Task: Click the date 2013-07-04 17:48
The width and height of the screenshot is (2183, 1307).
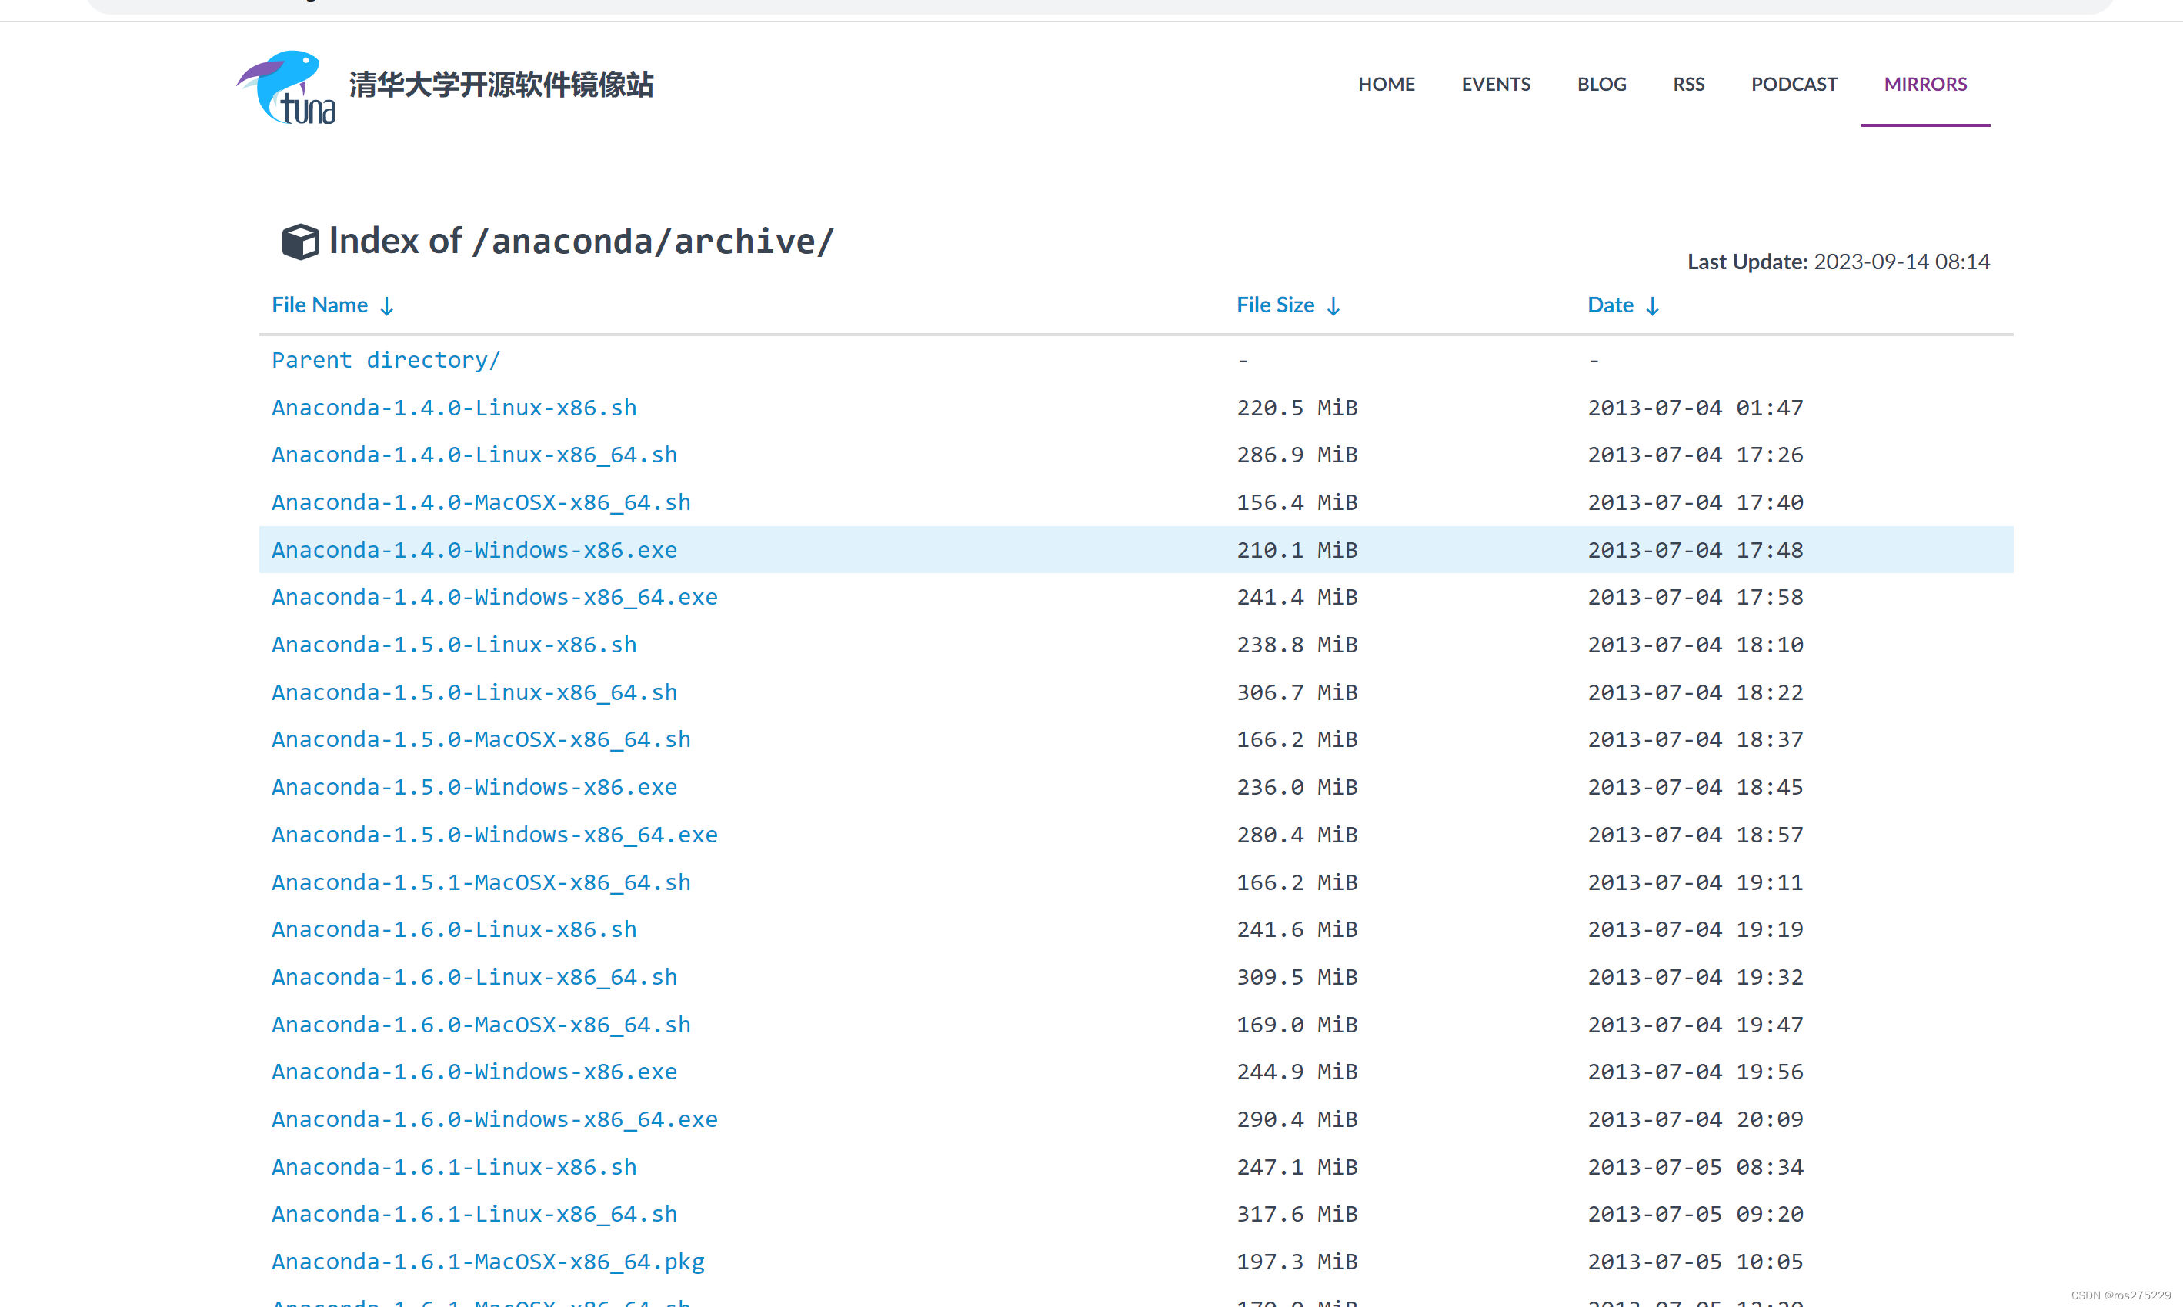Action: 1695,549
